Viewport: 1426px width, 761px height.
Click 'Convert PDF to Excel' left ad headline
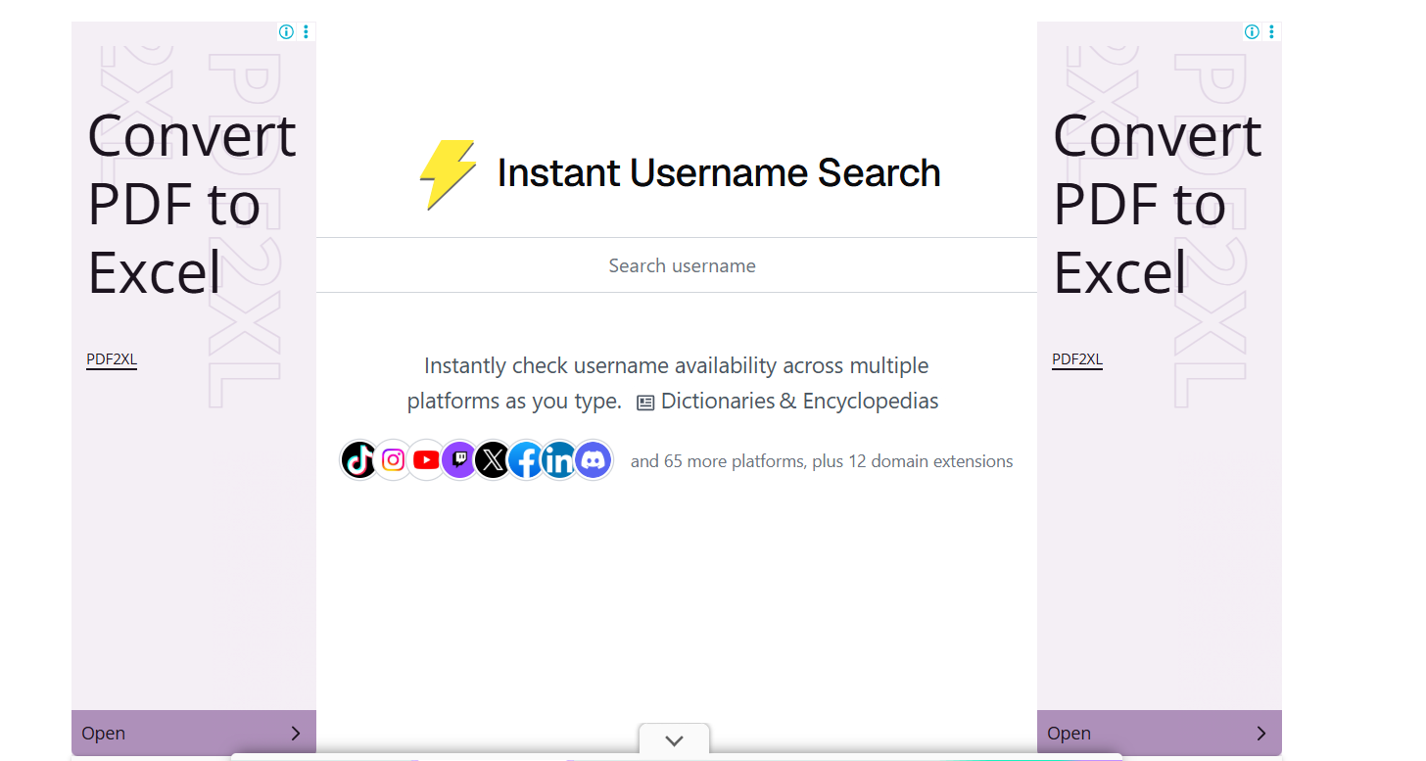click(192, 204)
